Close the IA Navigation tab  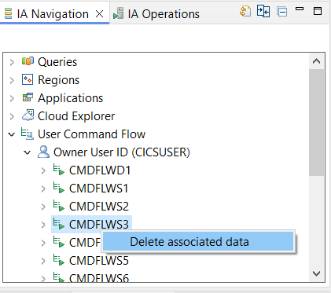pyautogui.click(x=100, y=14)
